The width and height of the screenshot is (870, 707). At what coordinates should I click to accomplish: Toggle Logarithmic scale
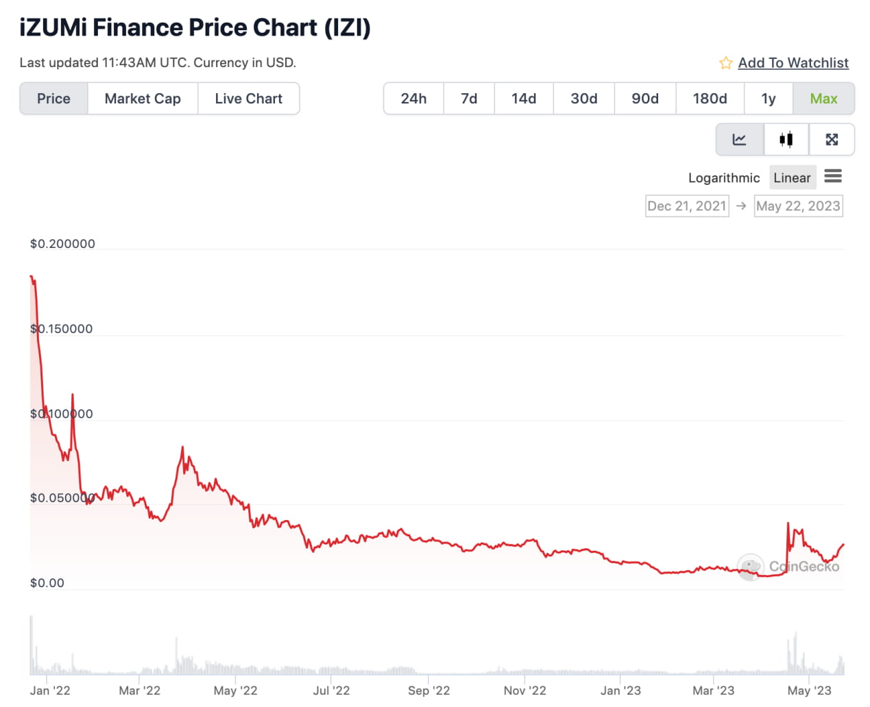click(x=723, y=178)
